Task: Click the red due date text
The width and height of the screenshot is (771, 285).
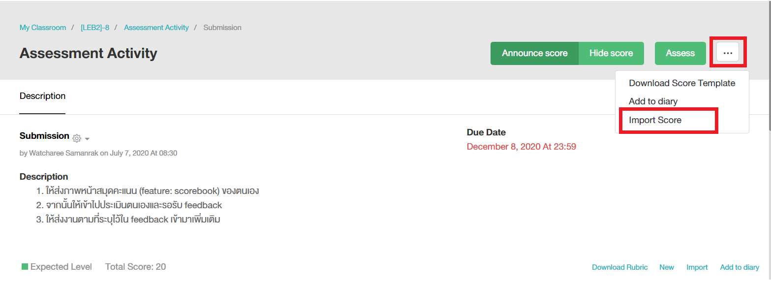Action: 521,147
